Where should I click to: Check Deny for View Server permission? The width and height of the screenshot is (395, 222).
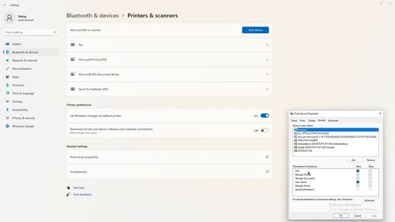(x=370, y=182)
